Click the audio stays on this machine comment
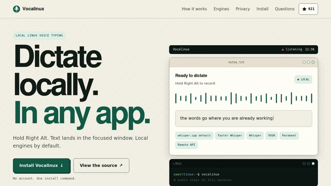 (x=202, y=180)
